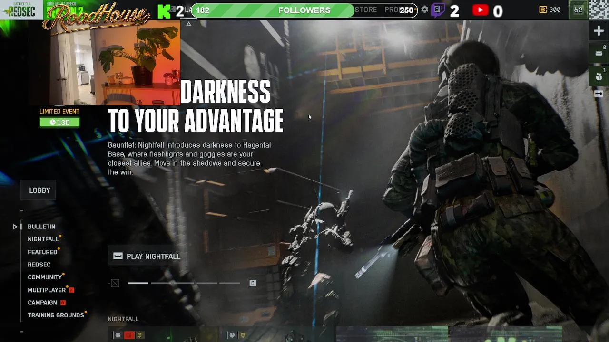Click the QR code in the corner
The height and width of the screenshot is (342, 609).
tap(599, 9)
